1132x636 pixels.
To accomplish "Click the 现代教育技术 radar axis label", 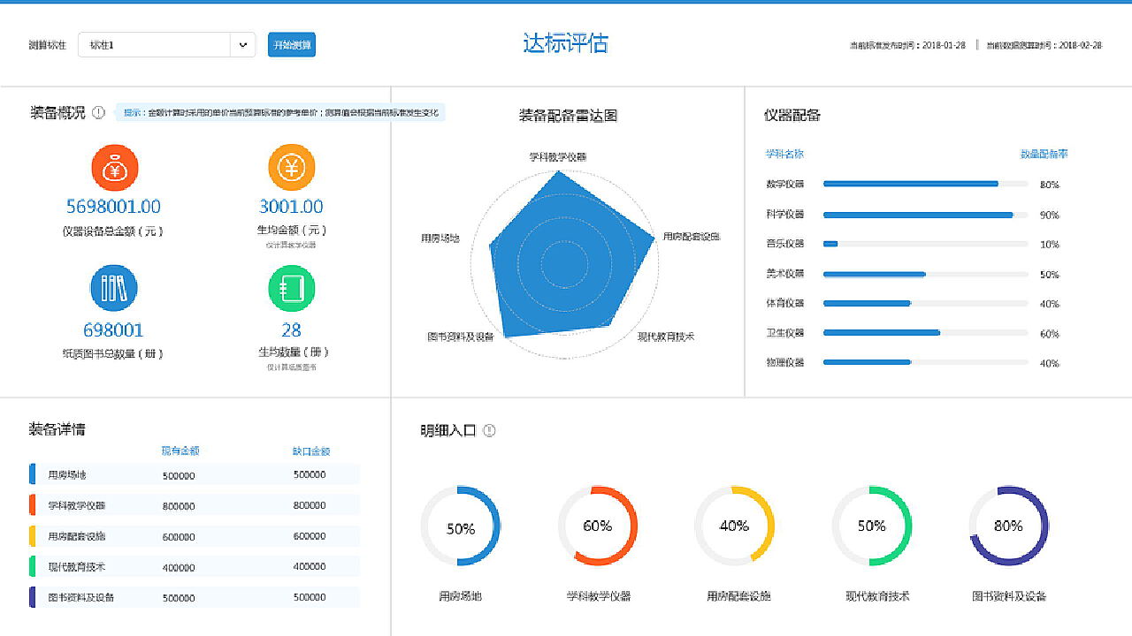I will 666,337.
